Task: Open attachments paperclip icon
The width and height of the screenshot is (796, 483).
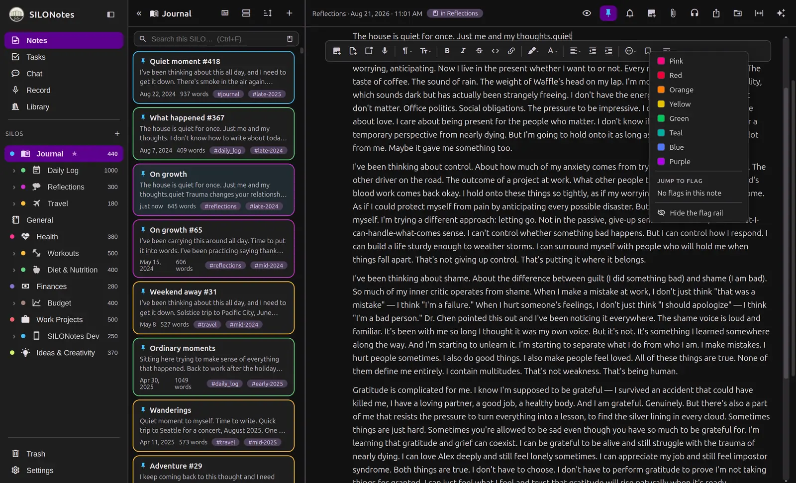Action: coord(673,13)
